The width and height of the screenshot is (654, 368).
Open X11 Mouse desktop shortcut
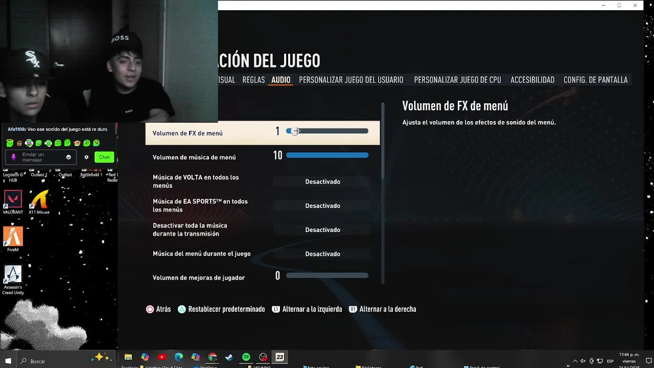pyautogui.click(x=39, y=202)
